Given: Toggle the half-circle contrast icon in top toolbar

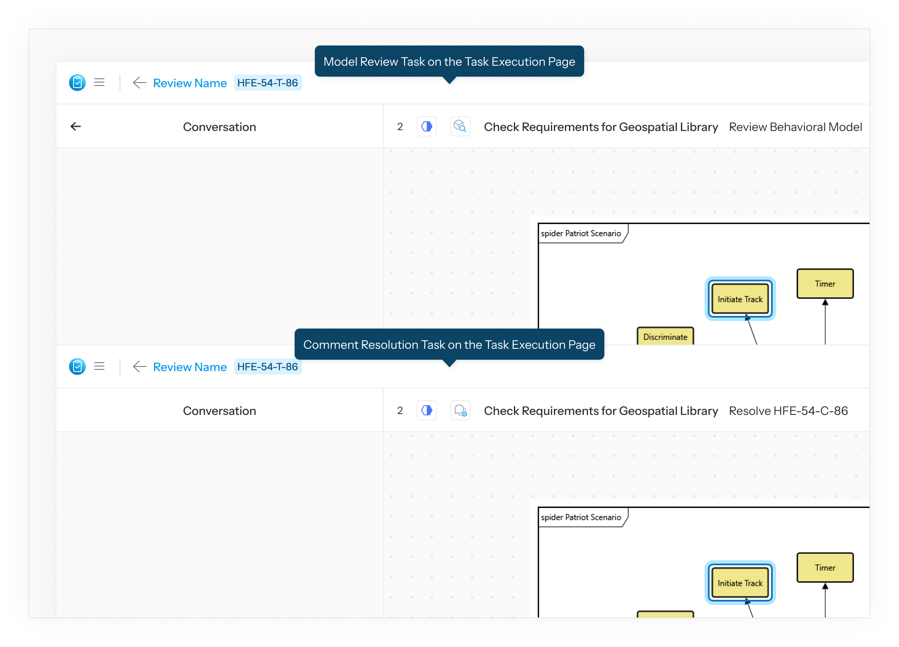Looking at the screenshot, I should [427, 126].
